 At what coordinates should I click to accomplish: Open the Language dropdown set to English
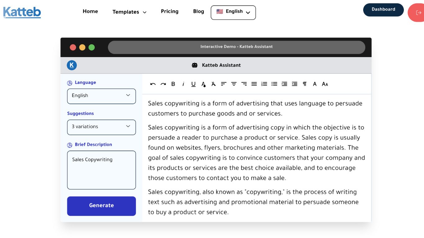(101, 96)
